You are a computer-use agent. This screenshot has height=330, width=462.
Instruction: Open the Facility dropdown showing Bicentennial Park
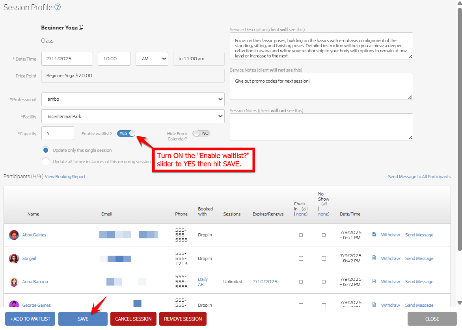133,116
